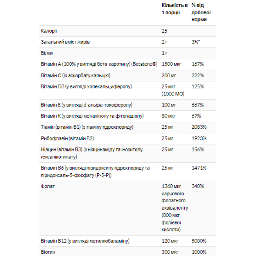Image resolution: width=256 pixels, height=256 pixels.
Task: Click the Фолат row label
Action: pos(48,186)
